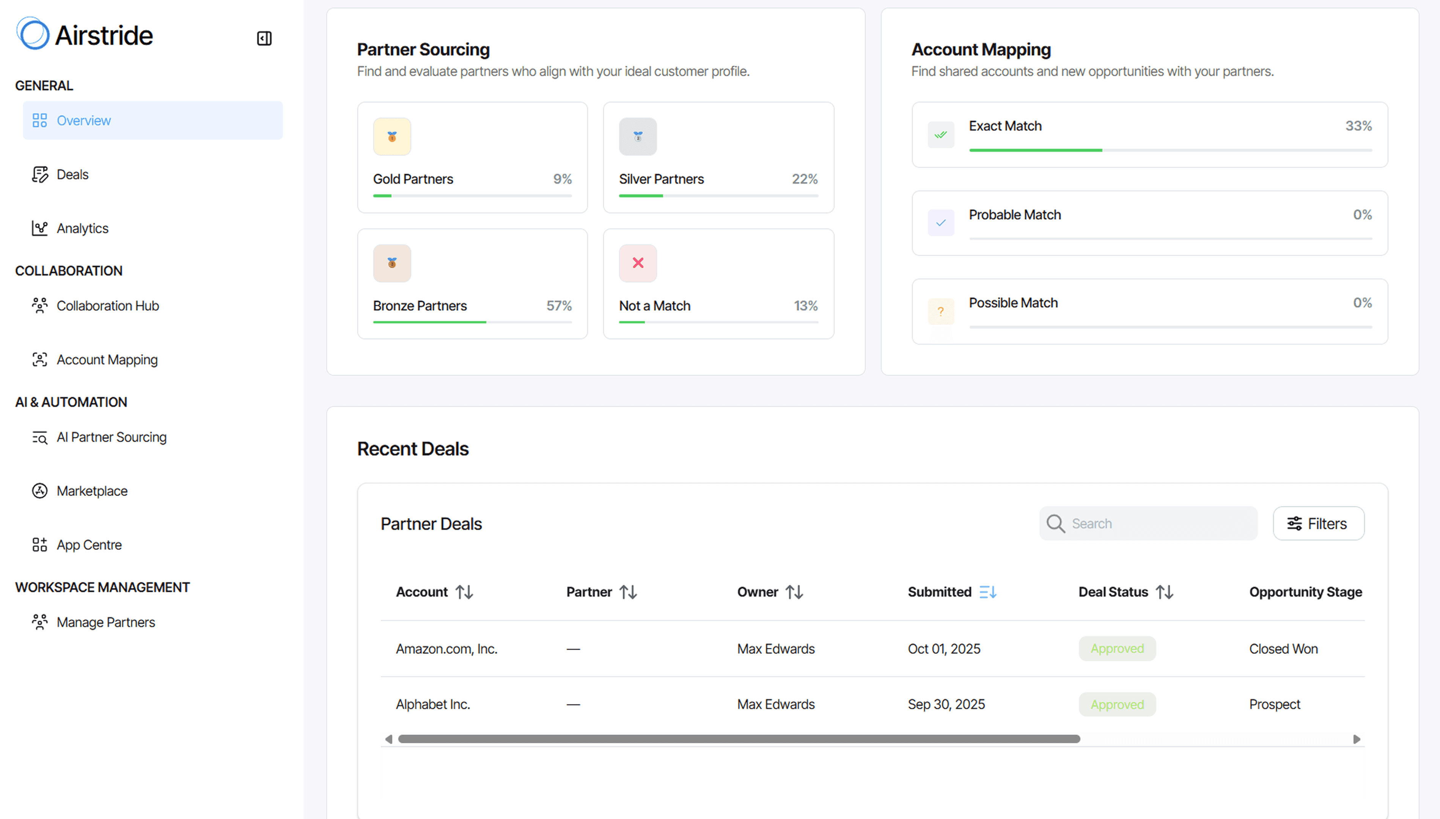Select the Gold Partners card
The height and width of the screenshot is (819, 1440).
(x=472, y=157)
